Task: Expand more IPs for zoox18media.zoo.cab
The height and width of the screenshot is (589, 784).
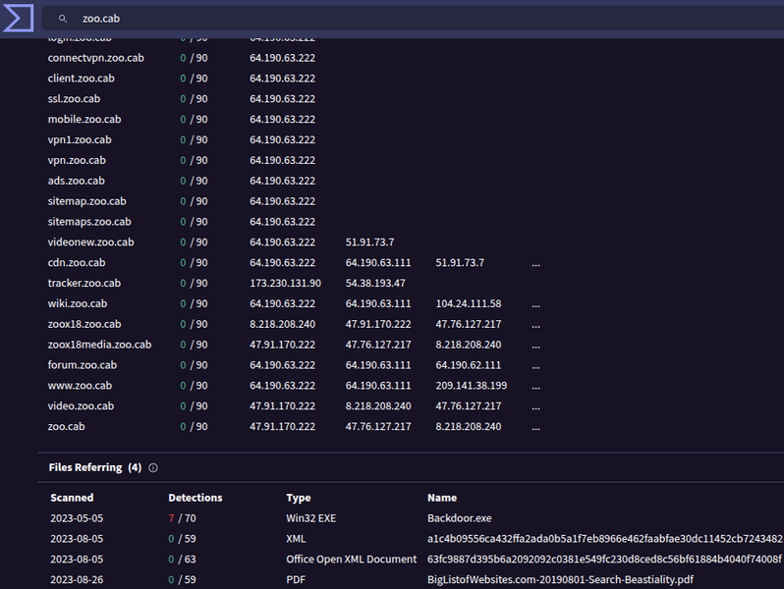Action: coord(535,345)
